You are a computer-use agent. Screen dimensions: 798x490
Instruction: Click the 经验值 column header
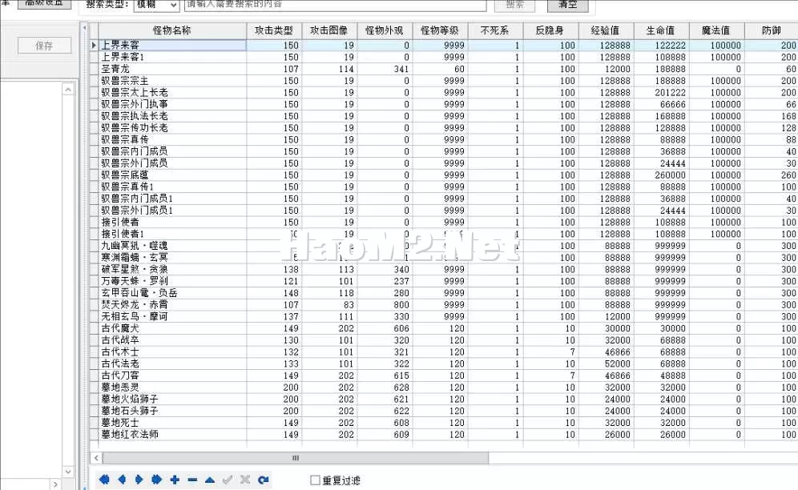(607, 30)
